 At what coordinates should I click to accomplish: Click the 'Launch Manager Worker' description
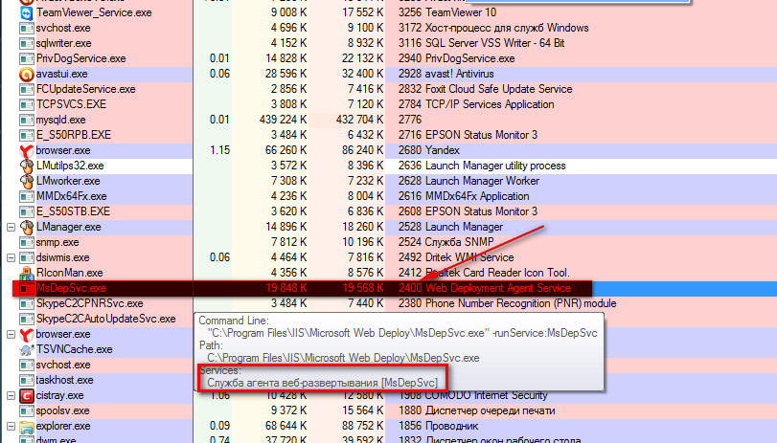pyautogui.click(x=482, y=181)
